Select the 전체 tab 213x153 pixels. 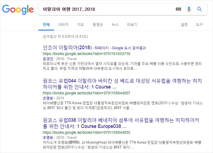(x=46, y=25)
